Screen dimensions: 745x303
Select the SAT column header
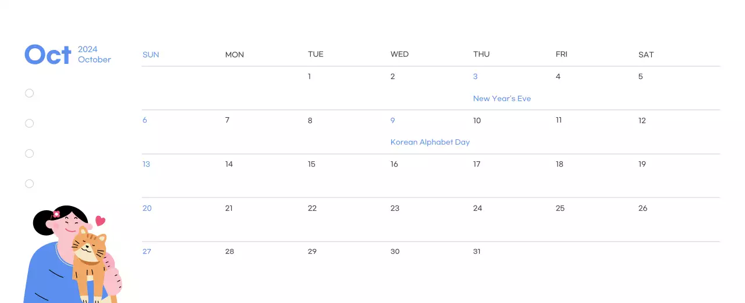646,55
